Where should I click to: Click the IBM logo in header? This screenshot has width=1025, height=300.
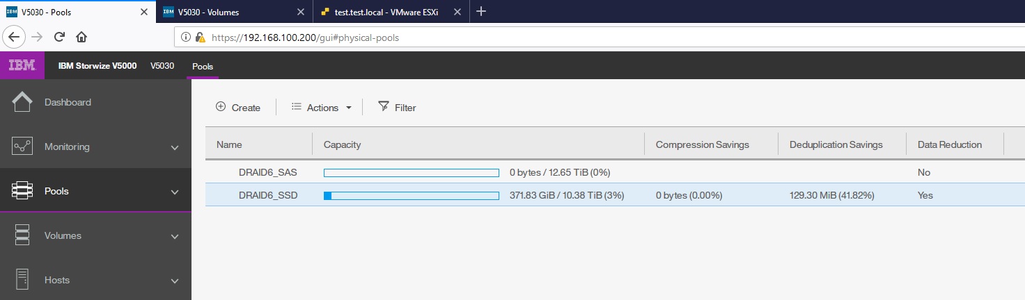[22, 67]
